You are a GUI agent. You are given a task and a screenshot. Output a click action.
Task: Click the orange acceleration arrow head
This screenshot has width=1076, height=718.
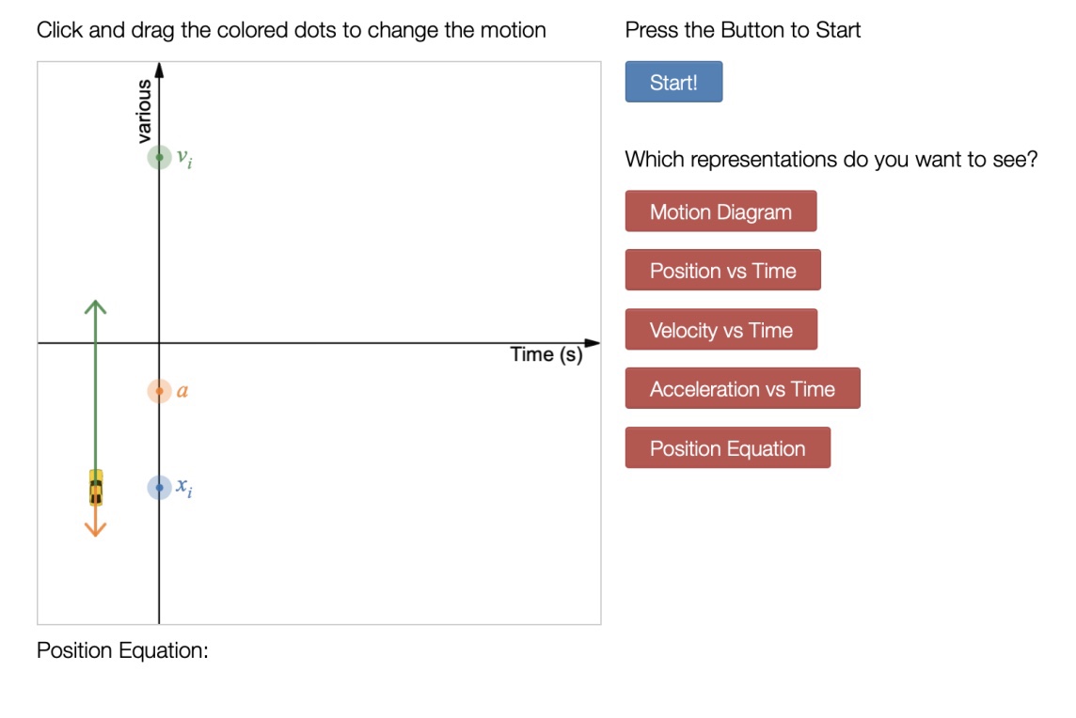point(95,530)
